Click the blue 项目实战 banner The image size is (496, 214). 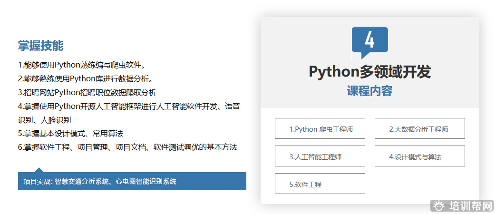(132, 181)
